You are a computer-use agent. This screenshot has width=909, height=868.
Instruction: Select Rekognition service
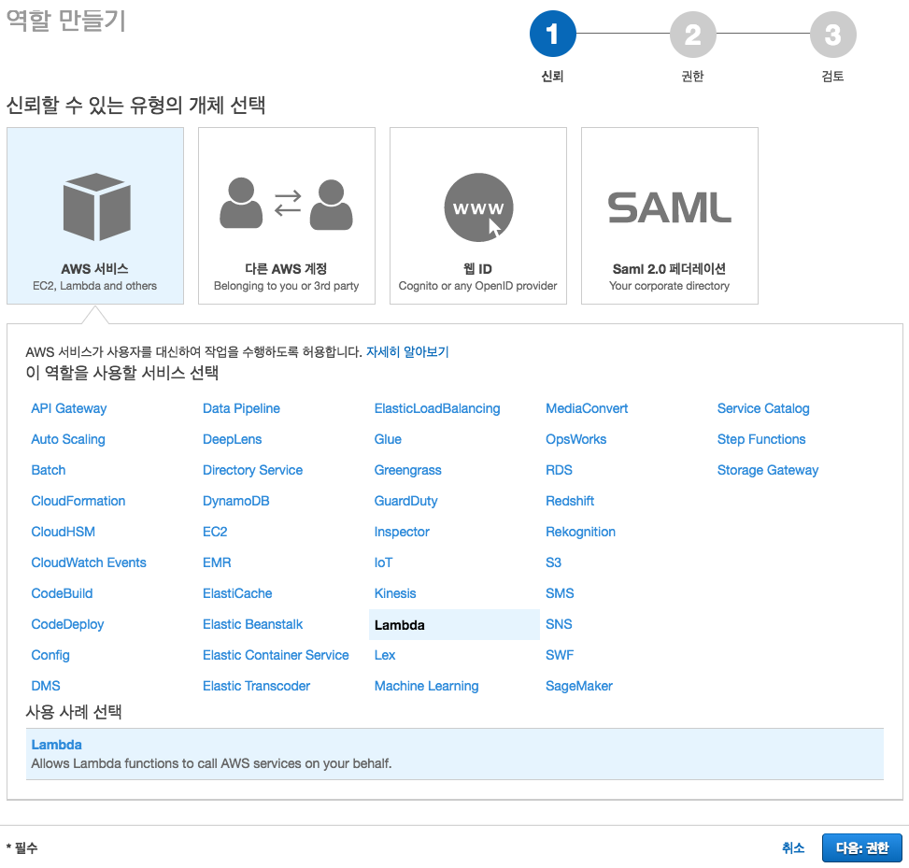pos(581,531)
